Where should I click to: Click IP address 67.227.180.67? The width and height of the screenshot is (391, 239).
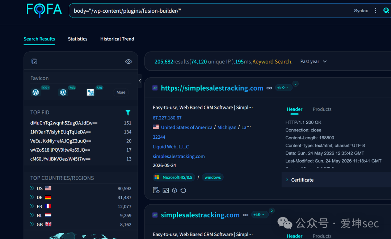pos(167,118)
